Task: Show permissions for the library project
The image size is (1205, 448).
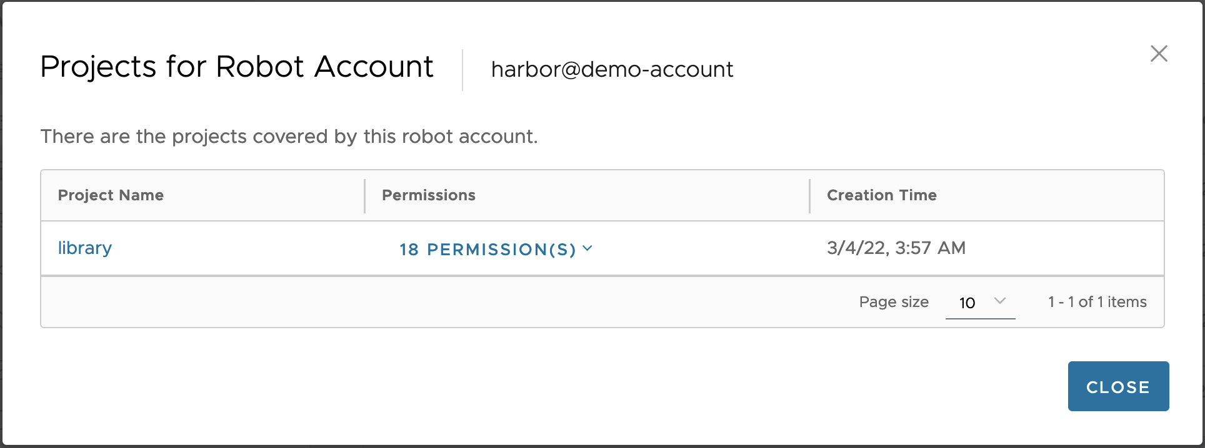Action: 487,249
